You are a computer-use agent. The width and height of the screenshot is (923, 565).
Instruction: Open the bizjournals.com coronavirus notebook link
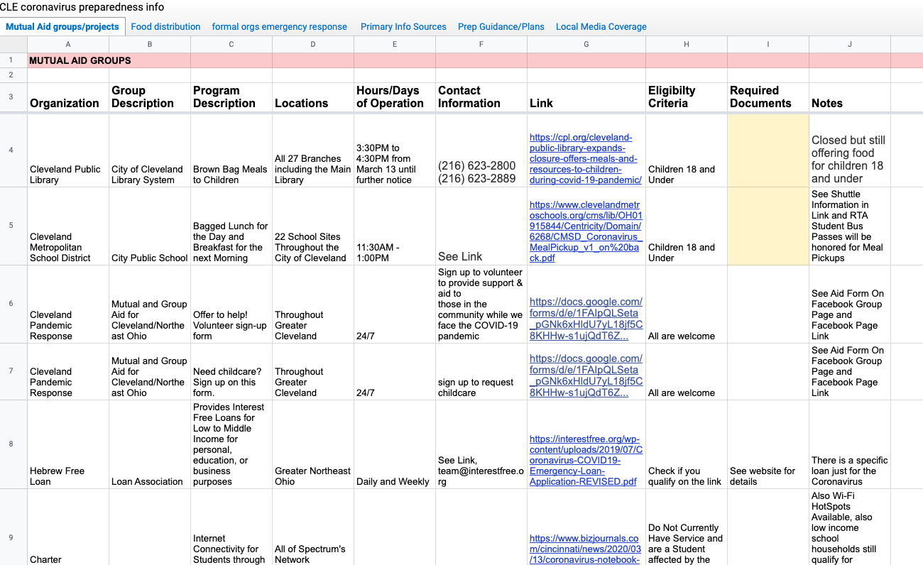coord(586,549)
